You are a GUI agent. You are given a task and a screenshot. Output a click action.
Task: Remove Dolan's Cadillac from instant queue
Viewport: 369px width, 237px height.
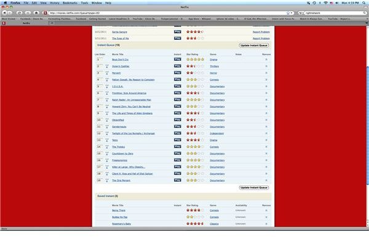(x=266, y=66)
